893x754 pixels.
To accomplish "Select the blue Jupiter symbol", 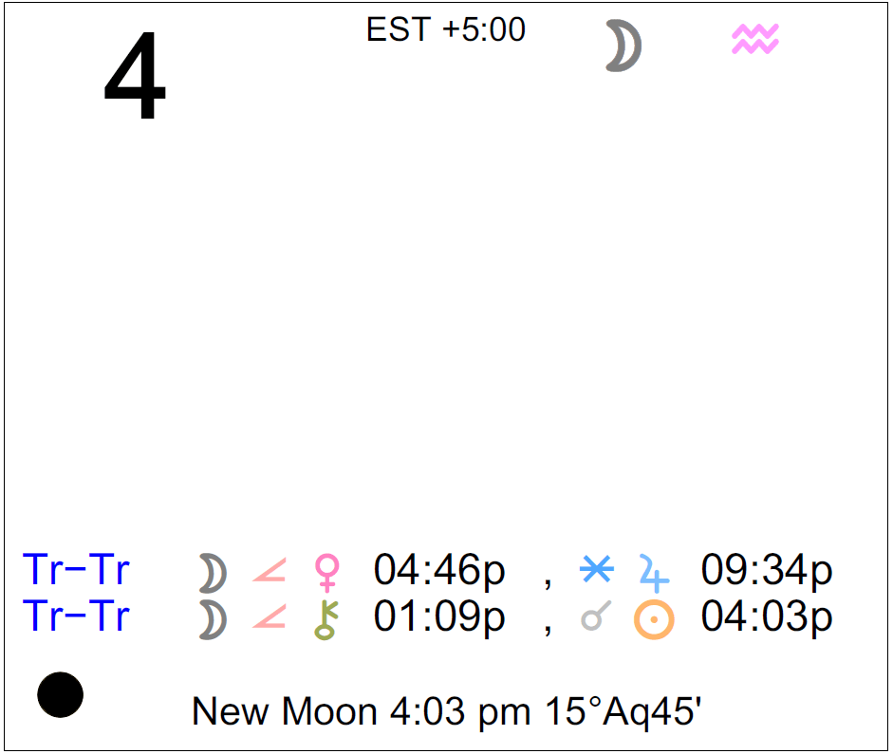I will 654,573.
